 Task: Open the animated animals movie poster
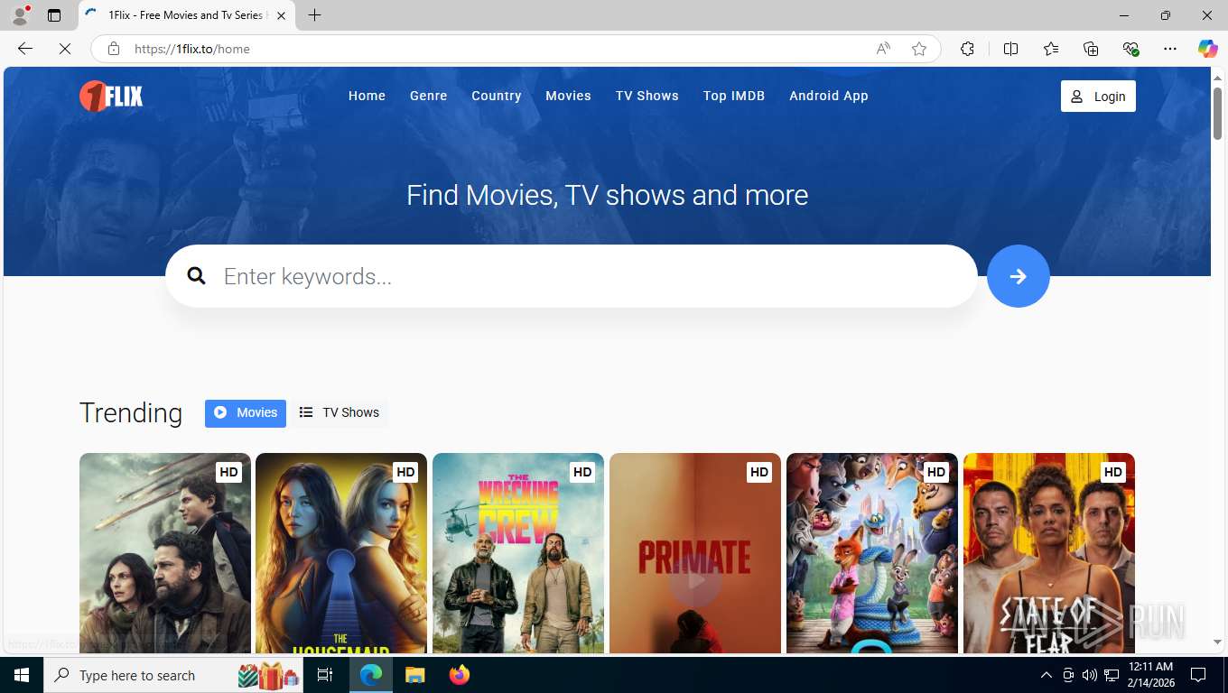pyautogui.click(x=872, y=553)
